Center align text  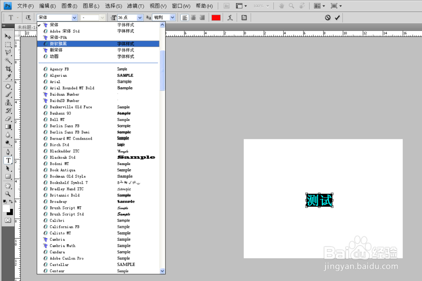(x=194, y=17)
